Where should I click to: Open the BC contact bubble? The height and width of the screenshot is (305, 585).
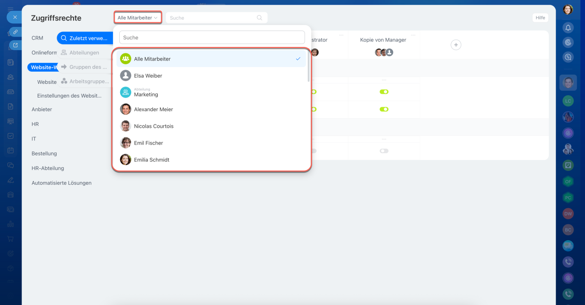click(568, 230)
